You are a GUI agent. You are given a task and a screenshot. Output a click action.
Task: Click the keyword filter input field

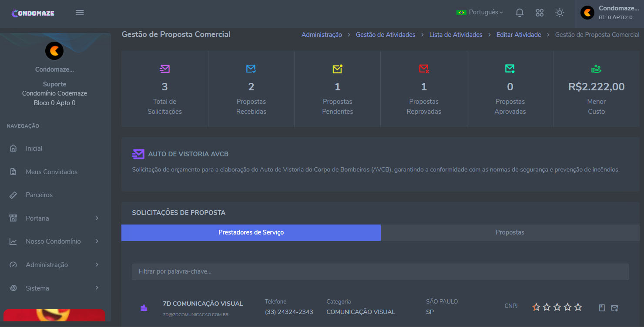tap(380, 271)
